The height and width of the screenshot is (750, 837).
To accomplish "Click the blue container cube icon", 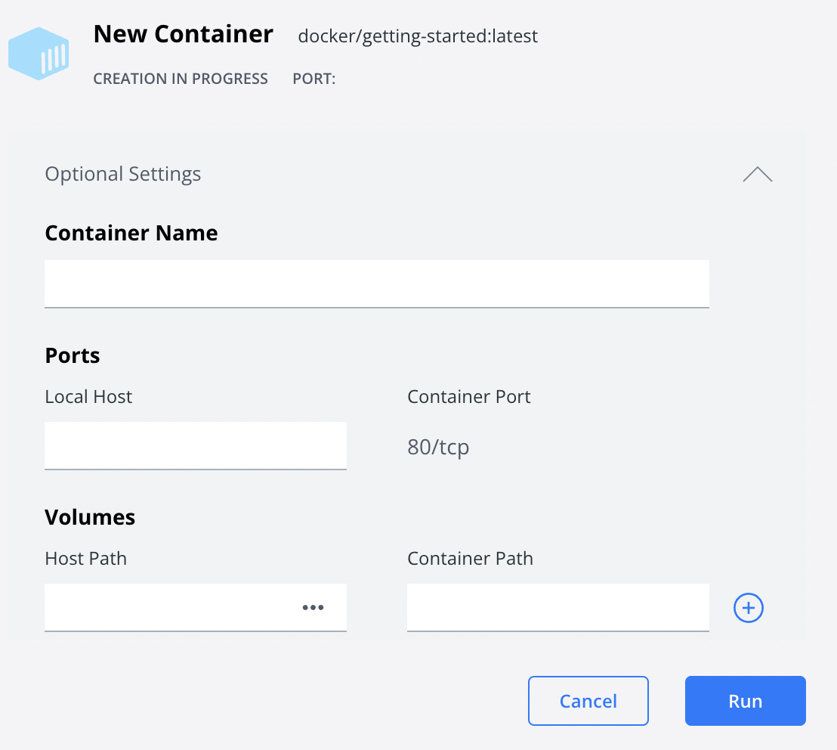I will [x=39, y=54].
